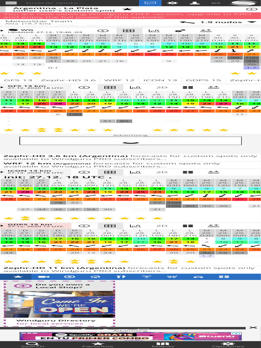Open ICON 13 km info icon

click(84, 172)
